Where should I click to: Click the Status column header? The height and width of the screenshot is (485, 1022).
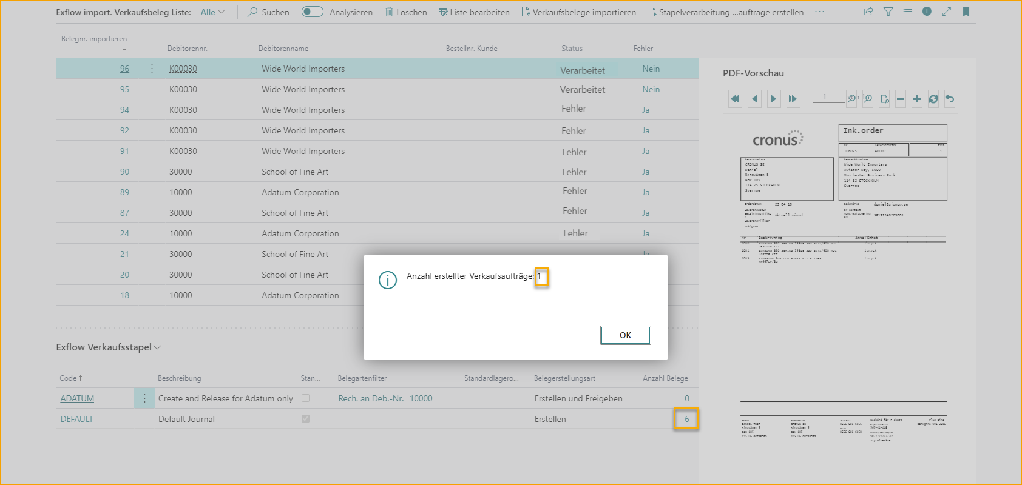(572, 48)
